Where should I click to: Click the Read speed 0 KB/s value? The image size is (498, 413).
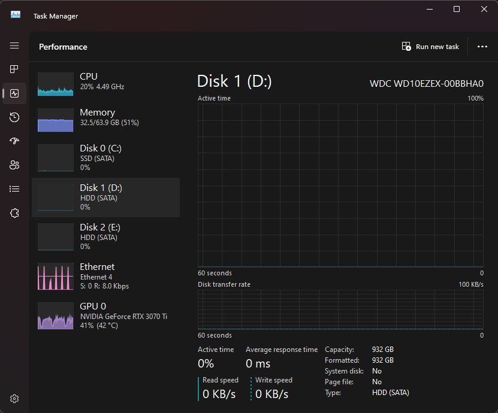click(219, 394)
